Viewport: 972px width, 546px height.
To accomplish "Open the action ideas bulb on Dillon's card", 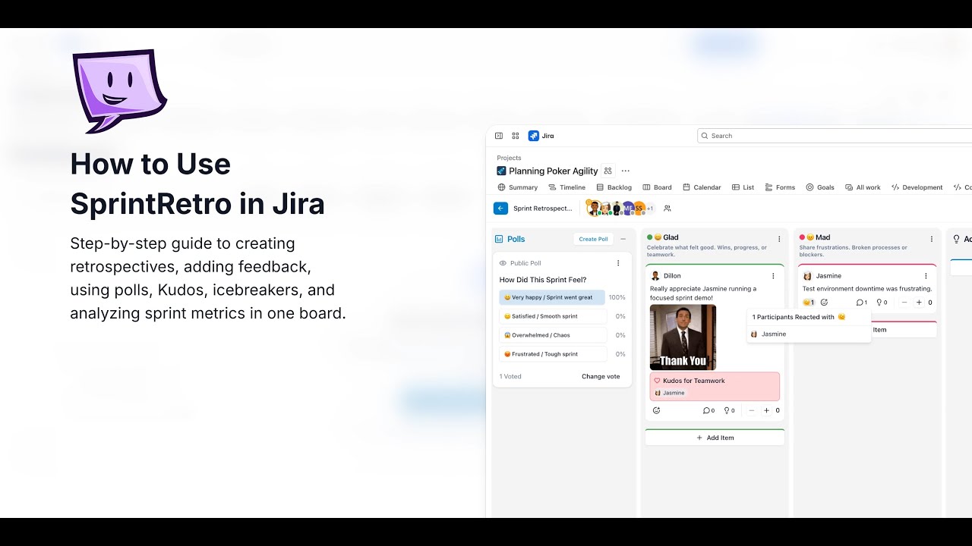I will pyautogui.click(x=729, y=410).
